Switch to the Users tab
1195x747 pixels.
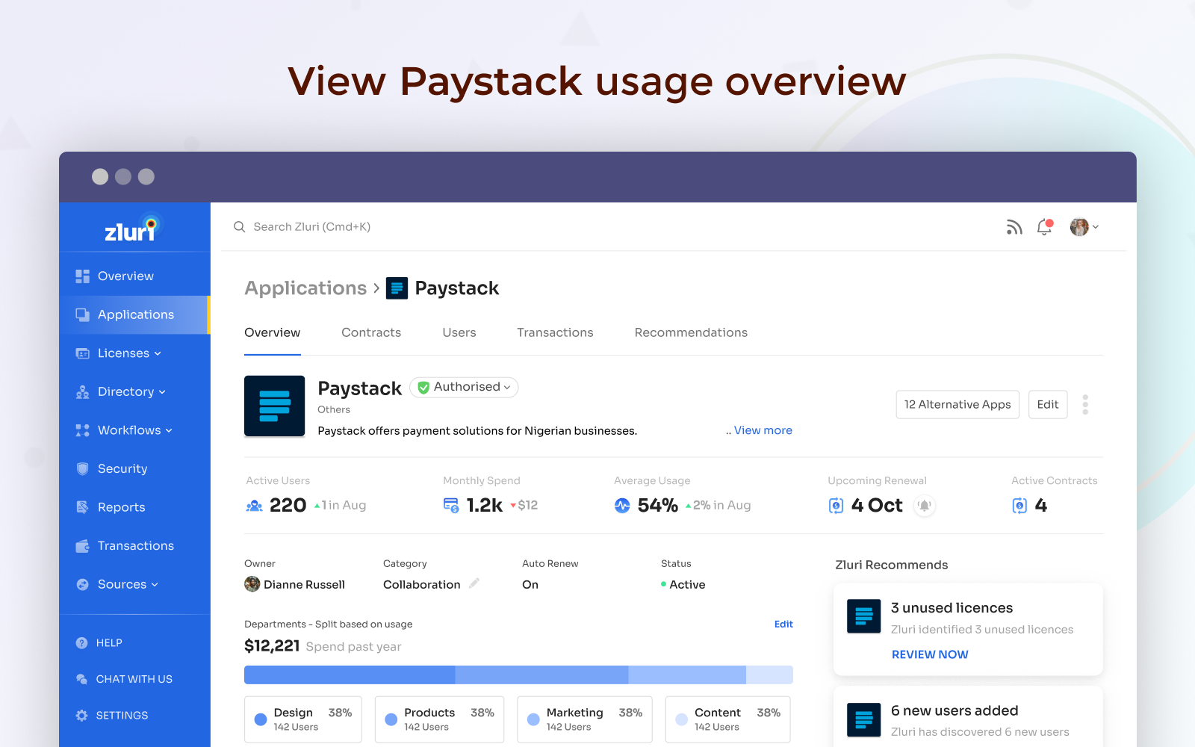point(459,333)
